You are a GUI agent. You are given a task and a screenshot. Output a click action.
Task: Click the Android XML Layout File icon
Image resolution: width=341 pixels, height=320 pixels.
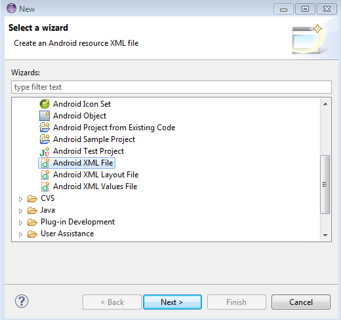(x=45, y=175)
